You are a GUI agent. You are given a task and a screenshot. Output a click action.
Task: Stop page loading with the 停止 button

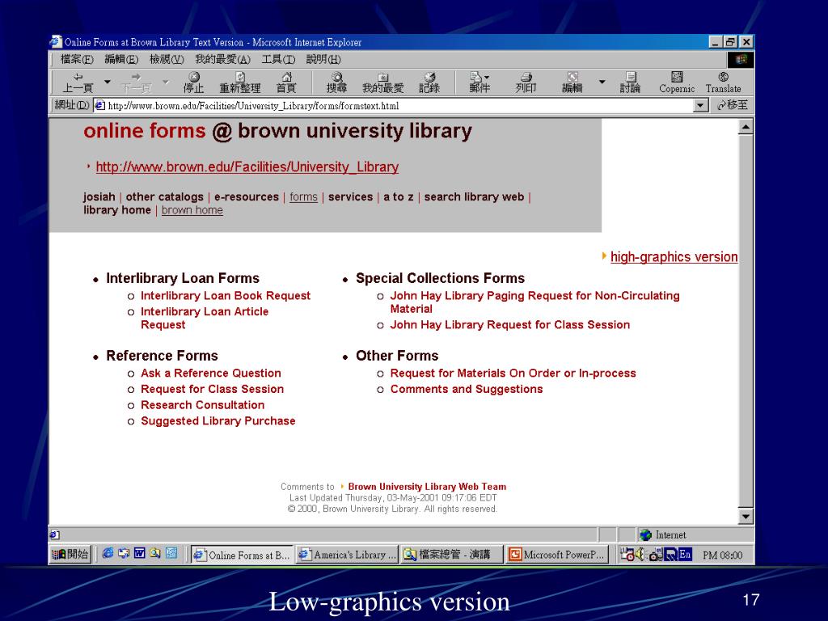194,83
